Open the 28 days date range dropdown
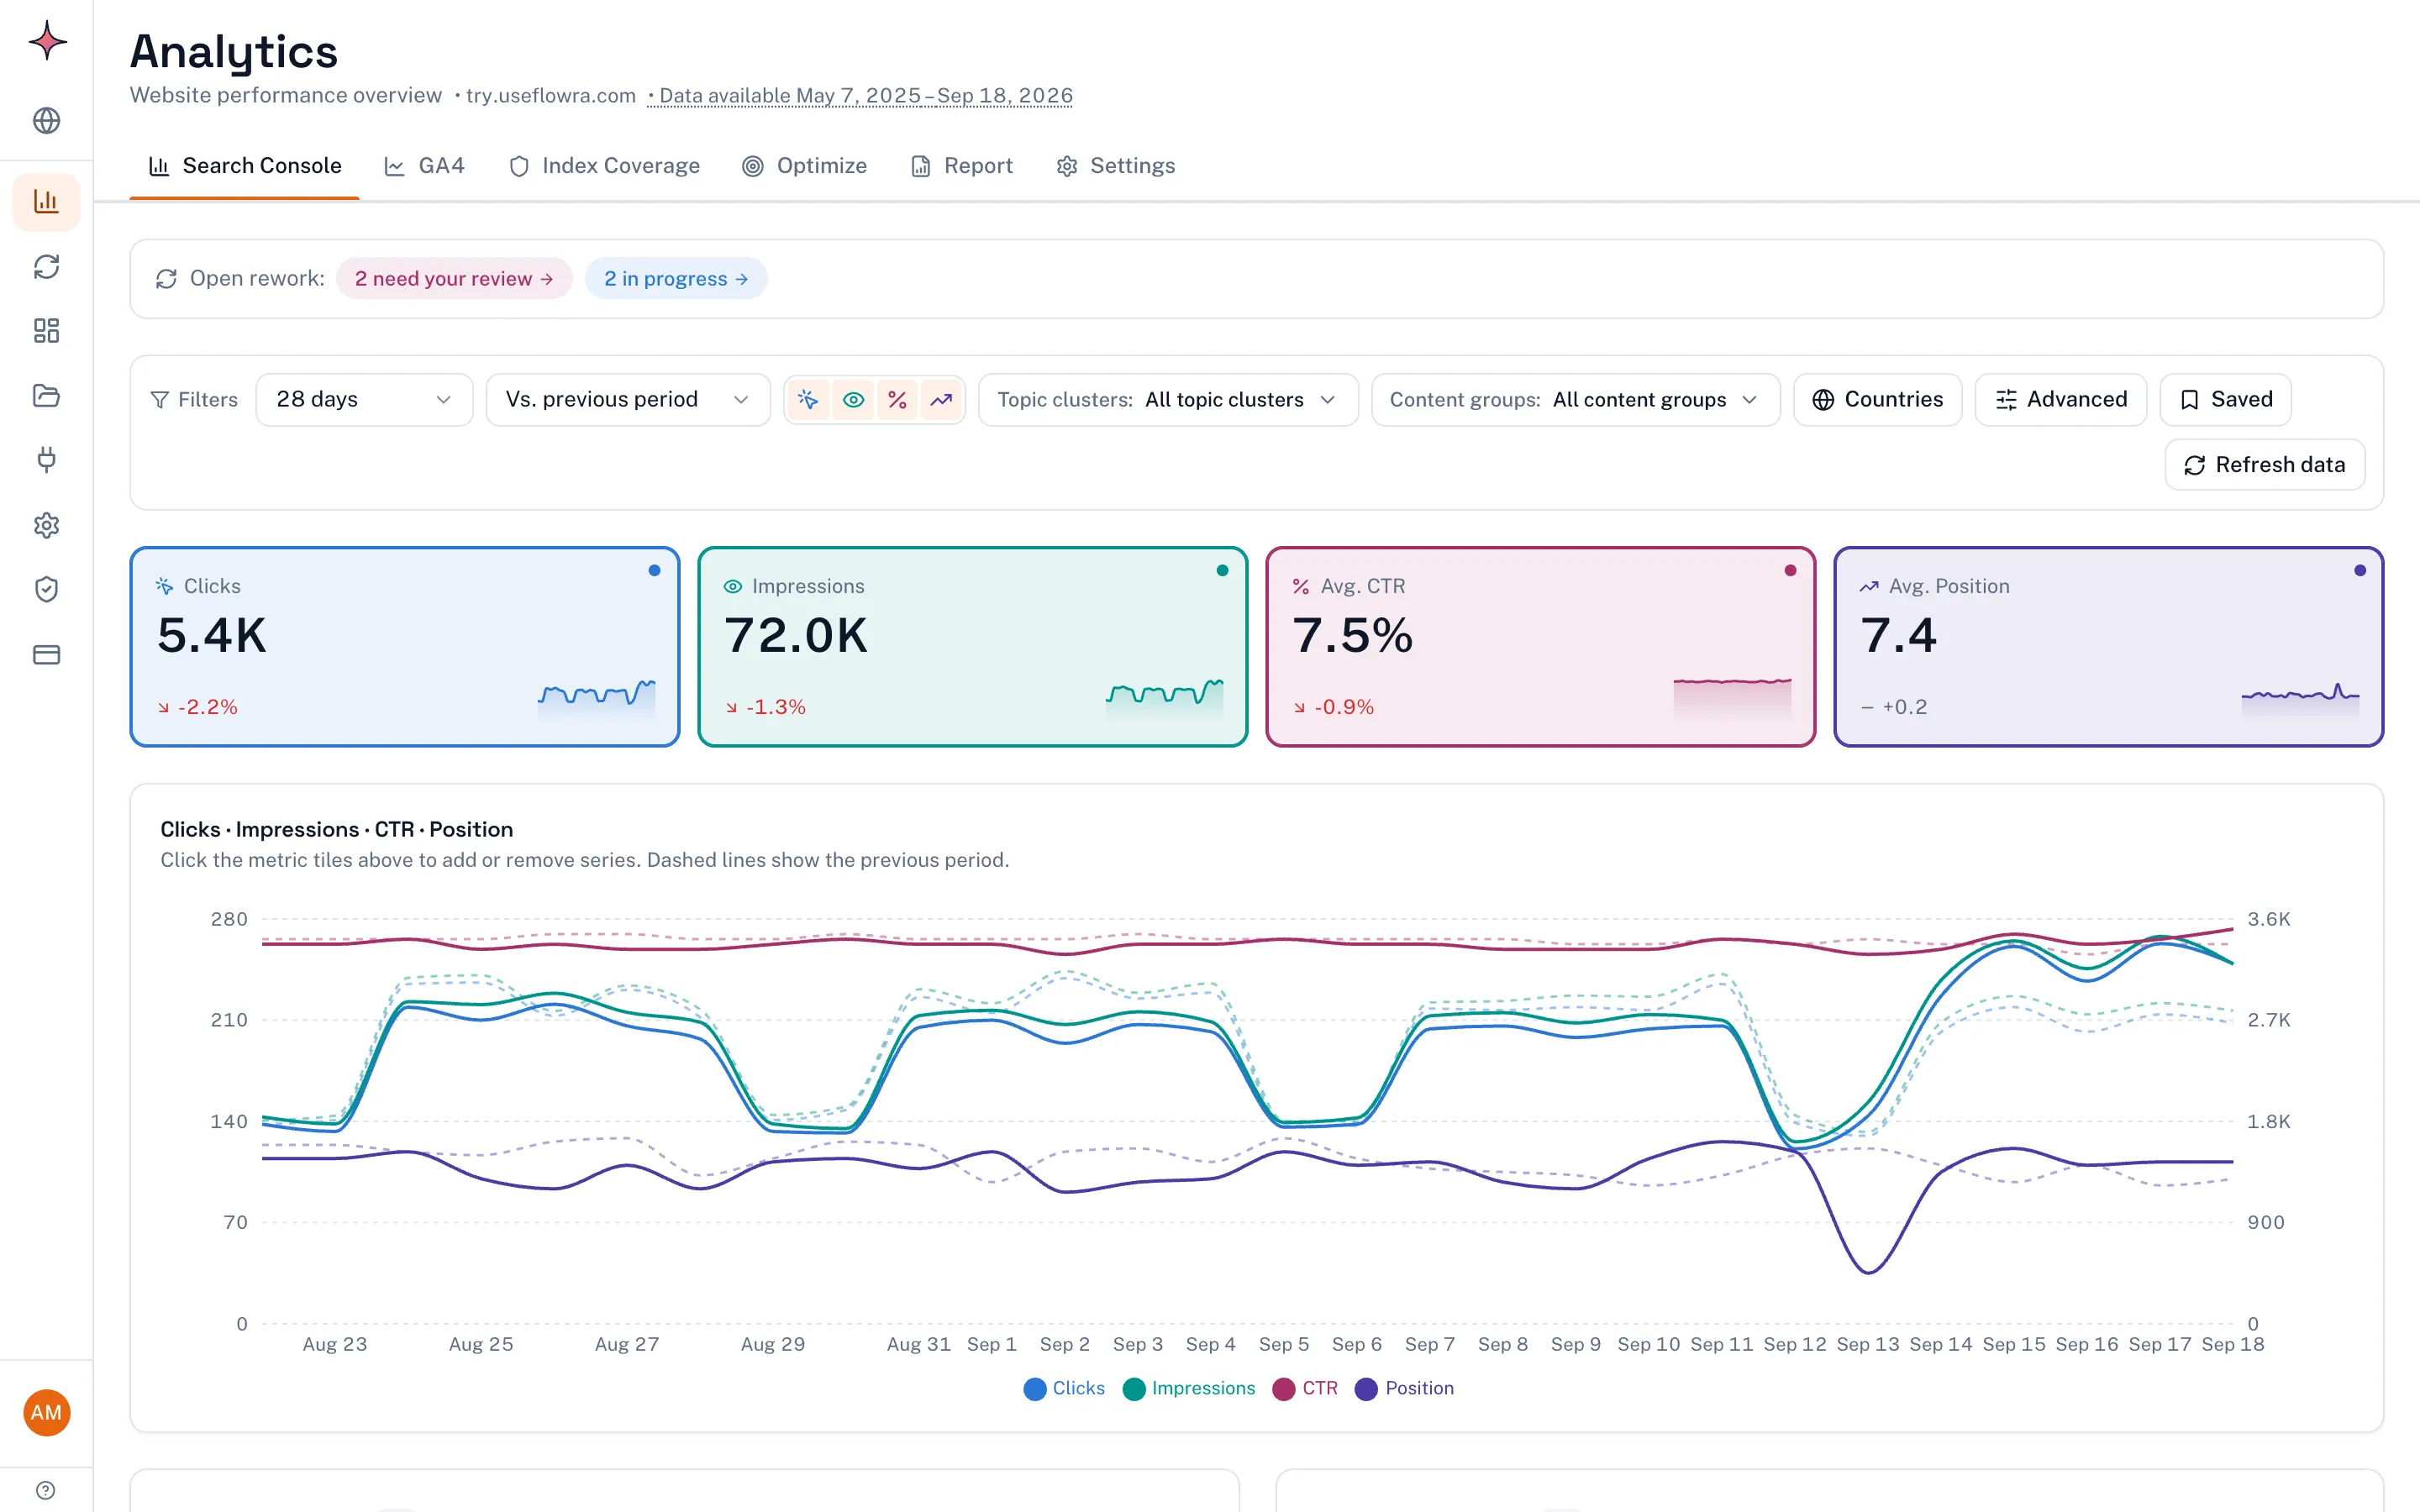Screen dimensions: 2420x1512 point(364,400)
